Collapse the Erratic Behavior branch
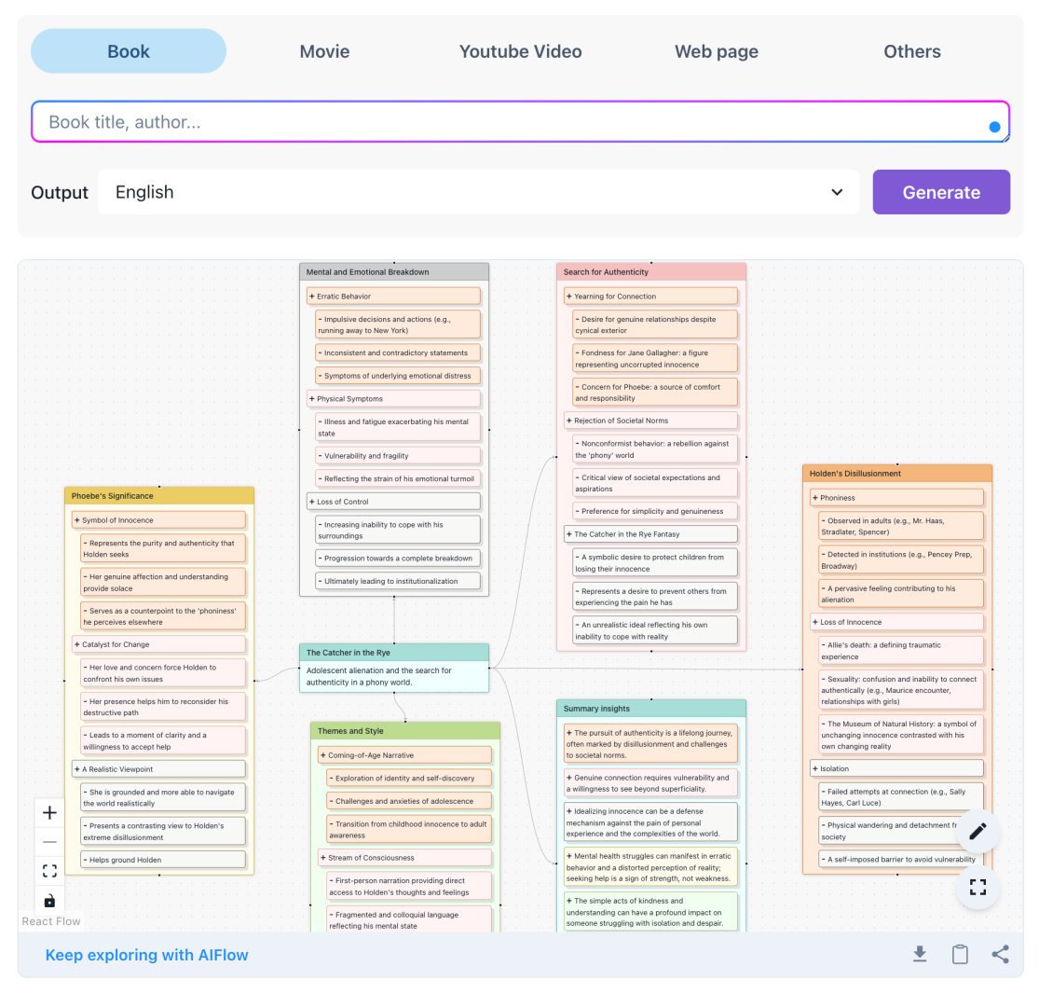 click(x=313, y=295)
